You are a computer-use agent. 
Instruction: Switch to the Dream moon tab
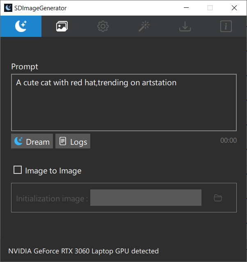pos(21,26)
